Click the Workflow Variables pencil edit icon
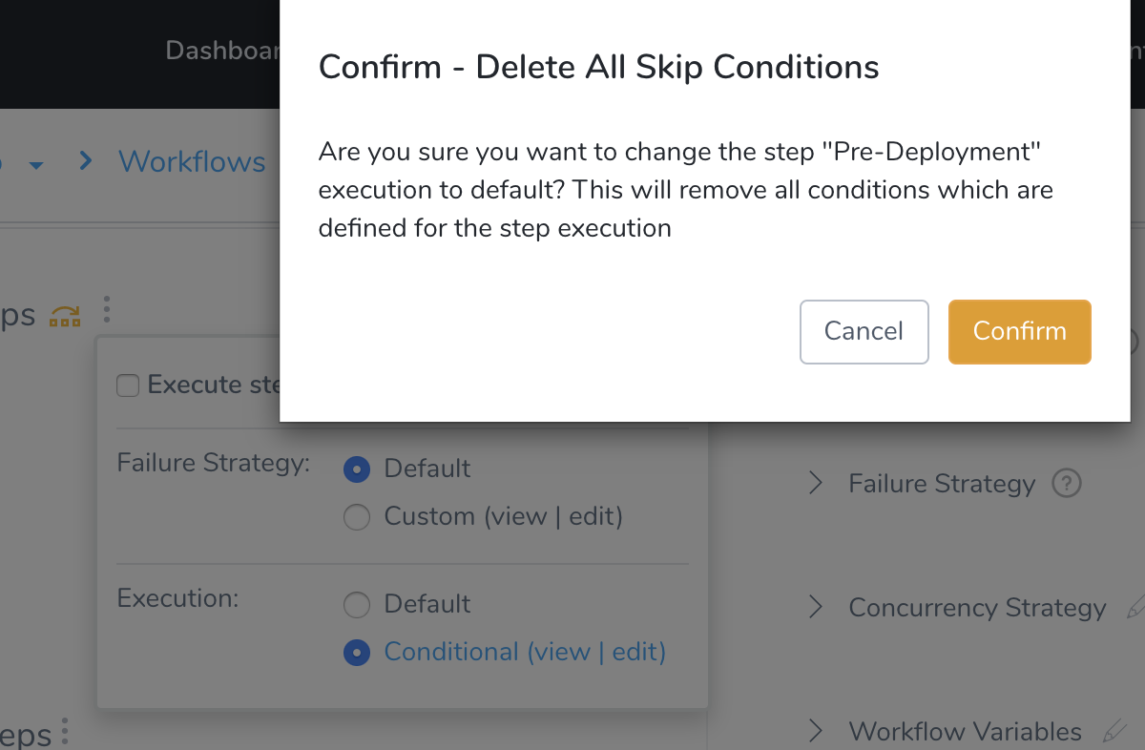The width and height of the screenshot is (1145, 750). [x=1114, y=732]
